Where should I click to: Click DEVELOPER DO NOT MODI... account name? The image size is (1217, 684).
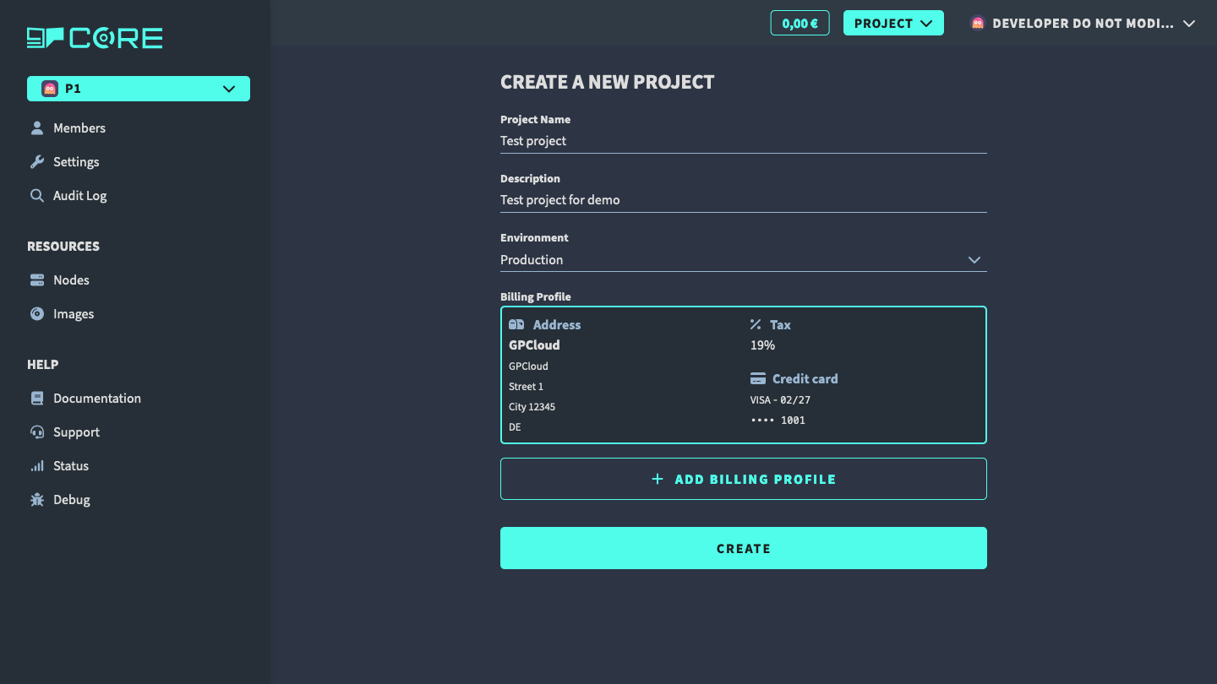(1083, 24)
